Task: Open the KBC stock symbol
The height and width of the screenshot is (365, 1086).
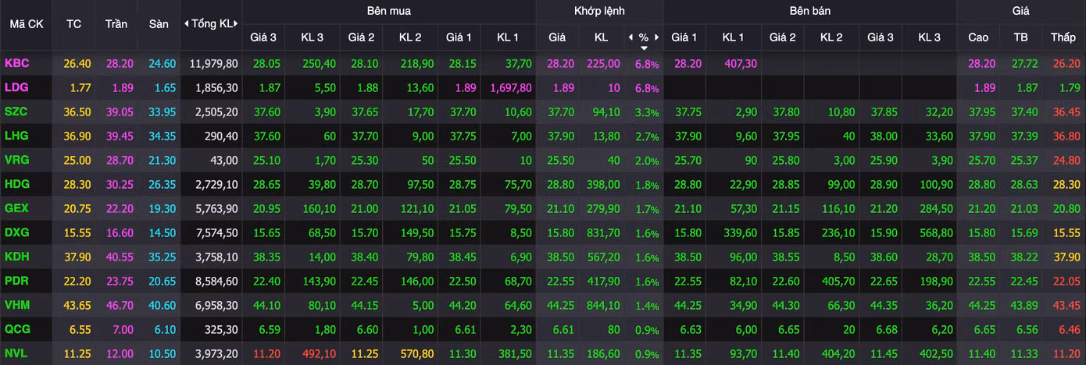Action: 16,63
